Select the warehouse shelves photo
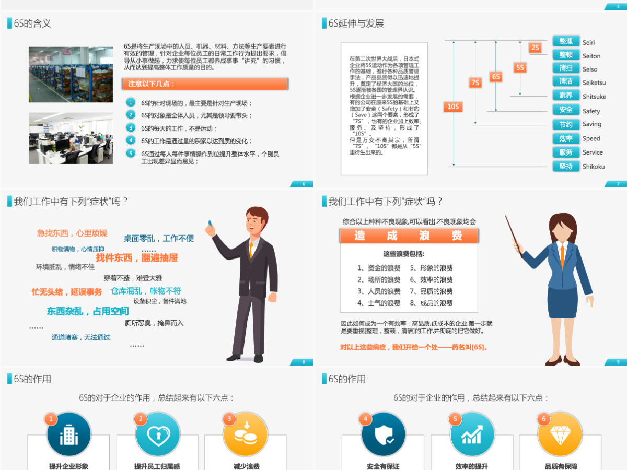This screenshot has width=627, height=470. [x=71, y=75]
